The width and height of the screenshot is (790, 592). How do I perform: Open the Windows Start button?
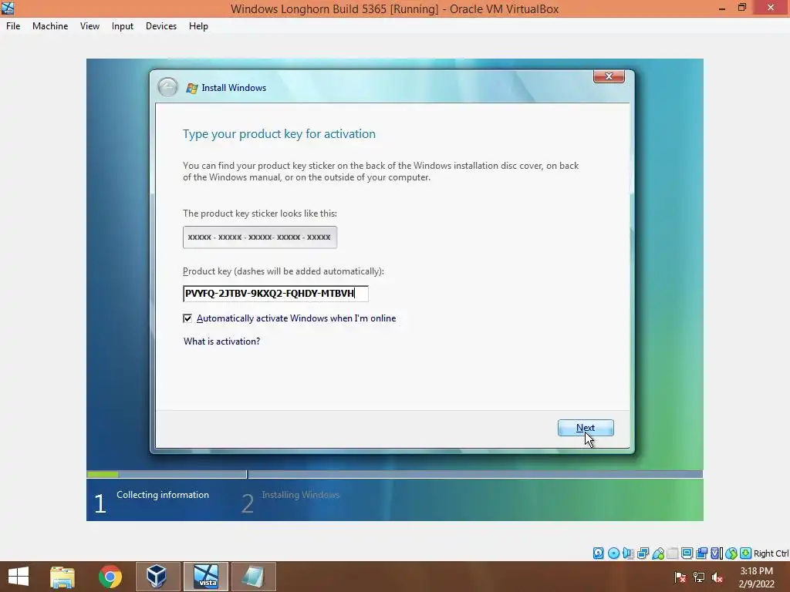pos(19,577)
